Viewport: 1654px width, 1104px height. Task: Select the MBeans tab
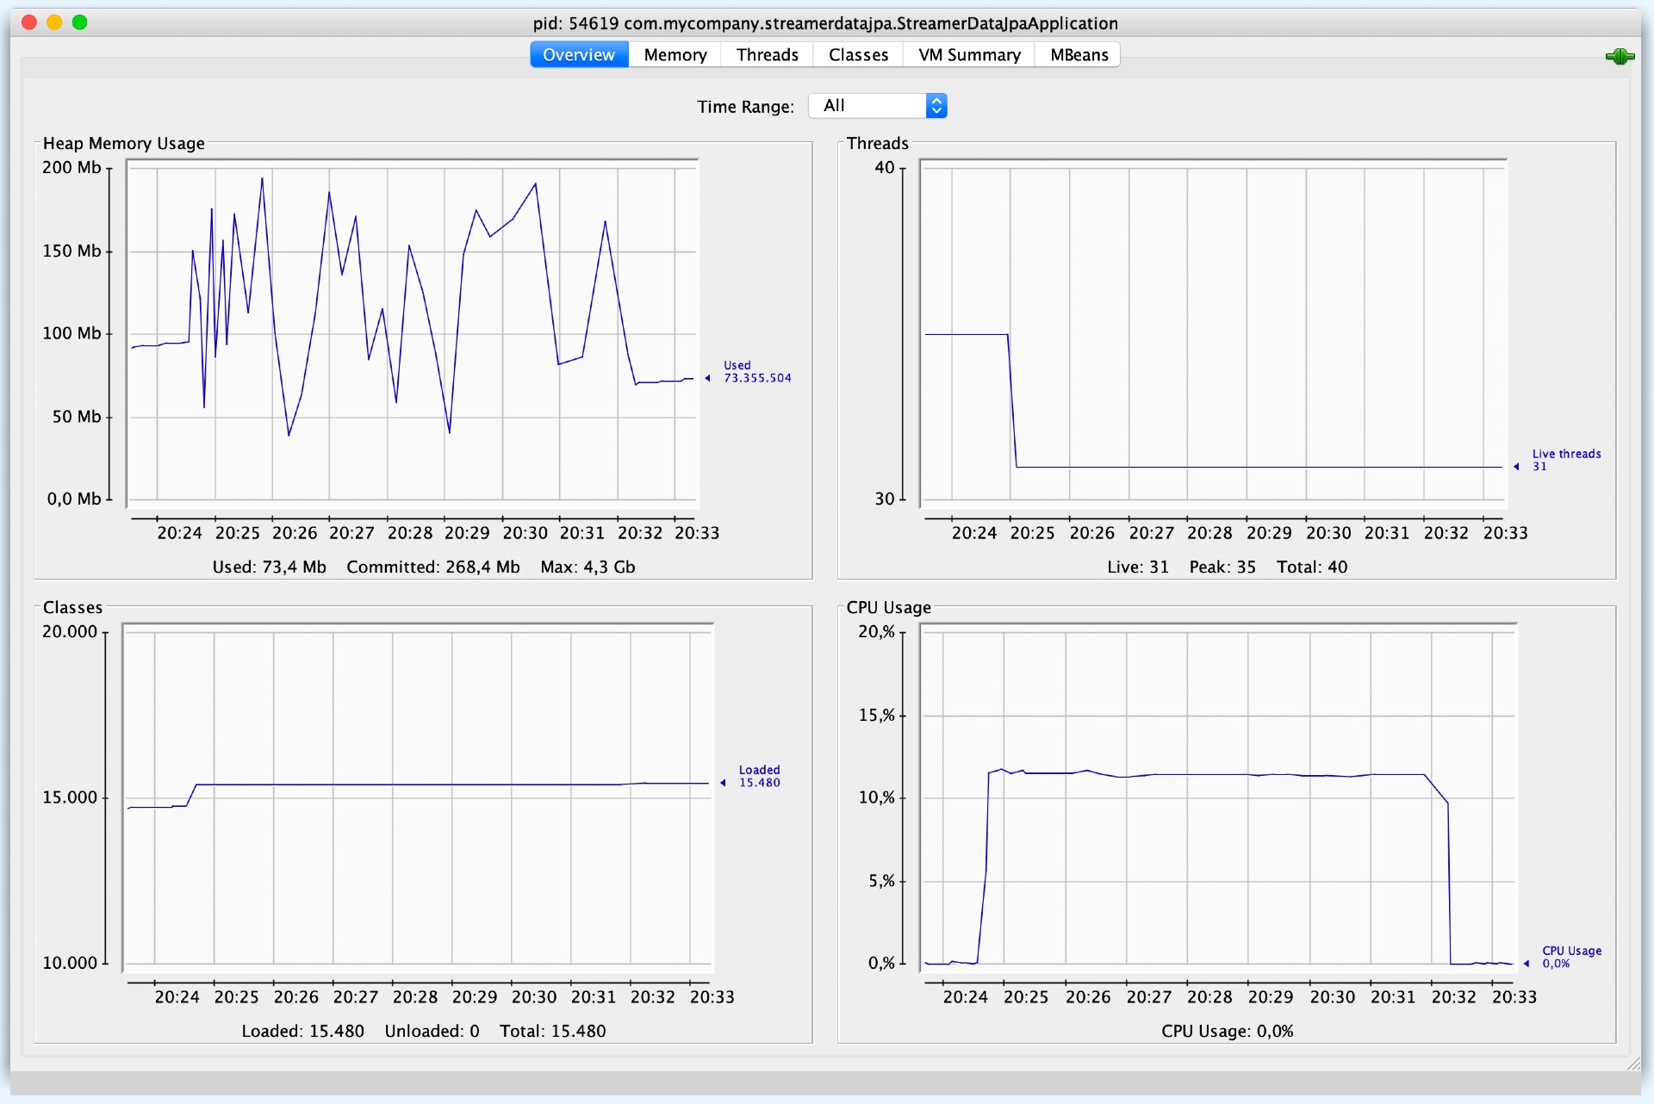1079,55
